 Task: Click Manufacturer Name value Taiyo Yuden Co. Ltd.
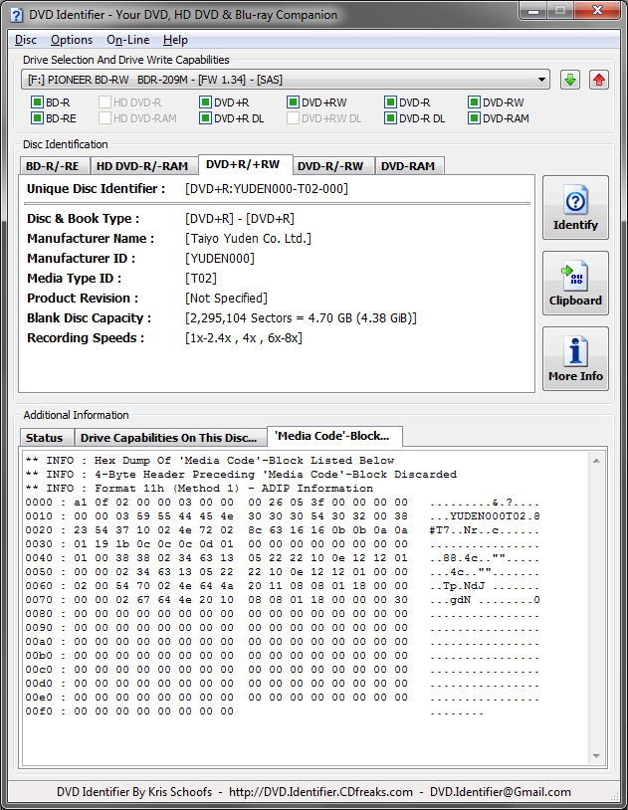point(248,239)
